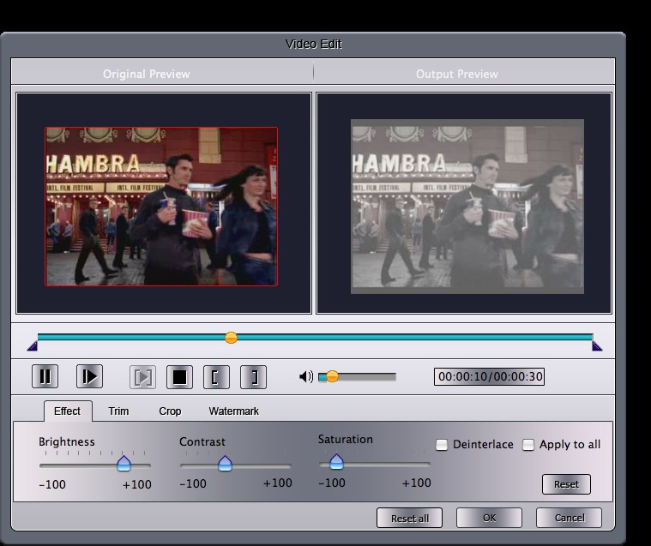Open the Trim tab
Screen dimensions: 651x546
point(118,411)
